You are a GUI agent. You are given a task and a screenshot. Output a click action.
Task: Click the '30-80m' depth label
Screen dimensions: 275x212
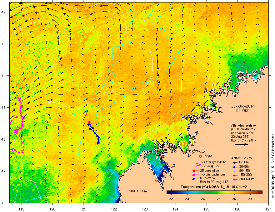[x=245, y=166]
